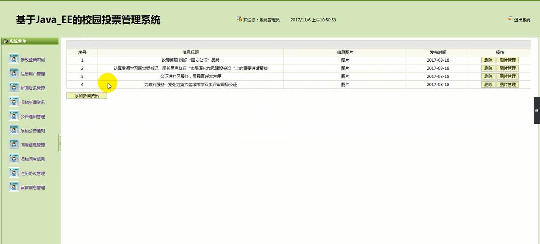This screenshot has height=244, width=540.
Task: Click the 基于Java_EE的校园投票管理系统 title
Action: point(88,20)
